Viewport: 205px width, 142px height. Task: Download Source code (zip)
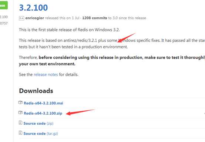point(38,123)
